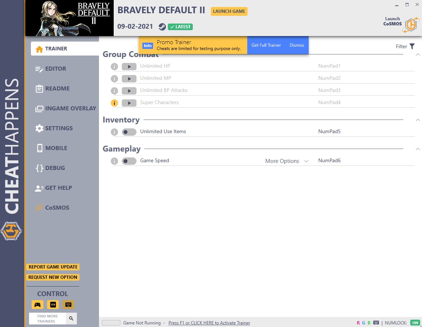Screen dimensions: 422x327
Task: Click yellow info icon for Super Characters
Action: click(x=114, y=103)
